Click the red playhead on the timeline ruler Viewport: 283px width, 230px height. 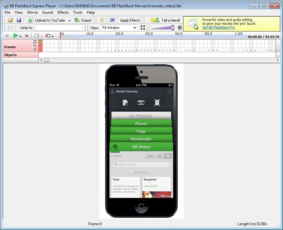61,35
